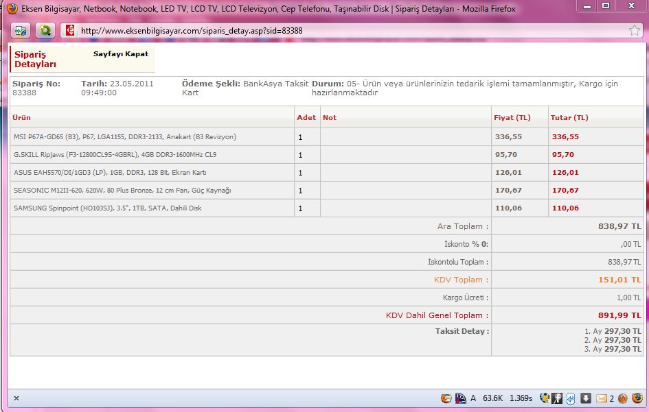Screen dimensions: 649x412
Task: Click the Durum order status text
Action: [465, 88]
